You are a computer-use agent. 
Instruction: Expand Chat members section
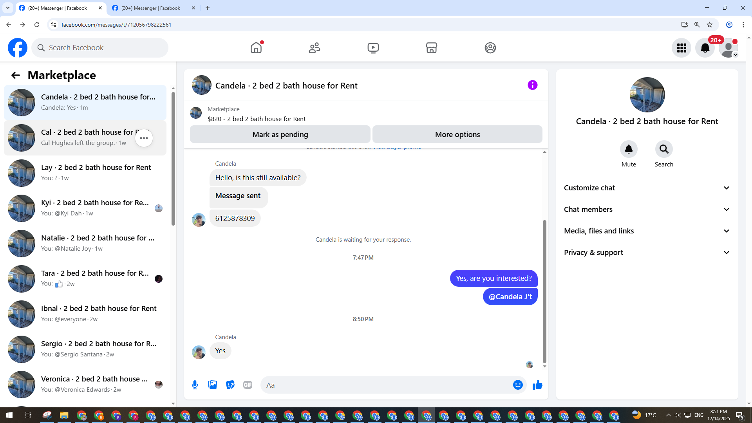(x=647, y=210)
